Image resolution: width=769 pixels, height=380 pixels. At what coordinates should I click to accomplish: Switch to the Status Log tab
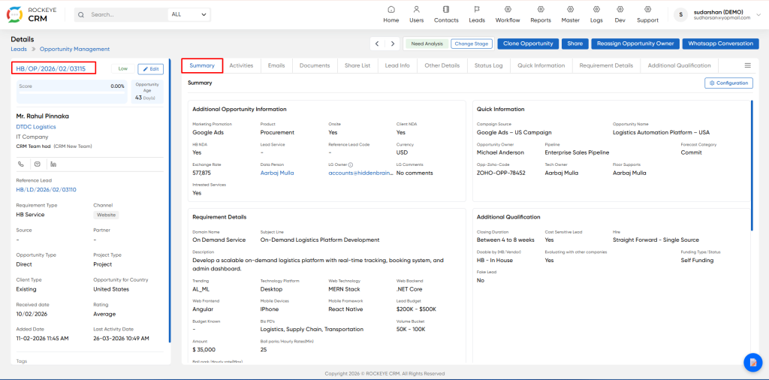click(488, 65)
